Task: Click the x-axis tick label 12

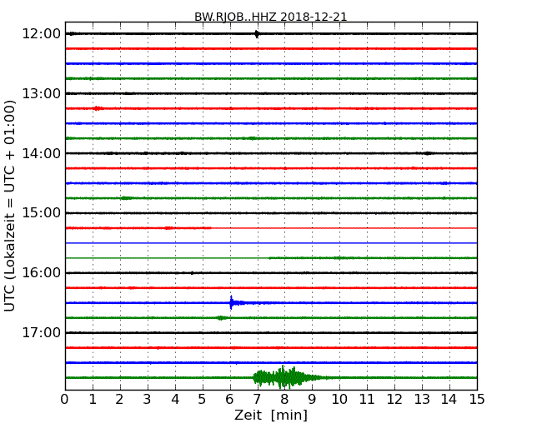Action: point(394,400)
